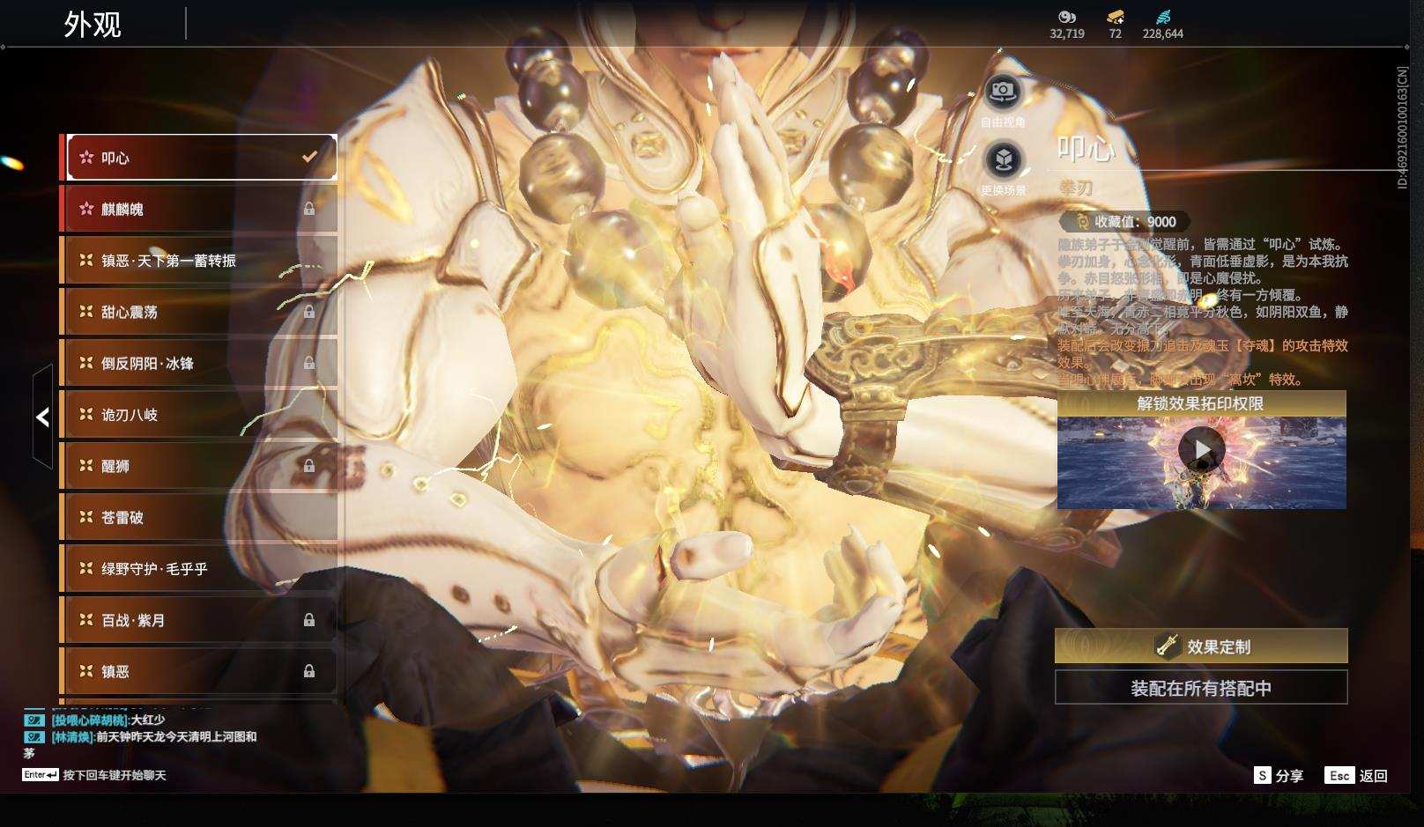Click the Enter chat prompt to start chatting
The image size is (1424, 827).
point(94,775)
